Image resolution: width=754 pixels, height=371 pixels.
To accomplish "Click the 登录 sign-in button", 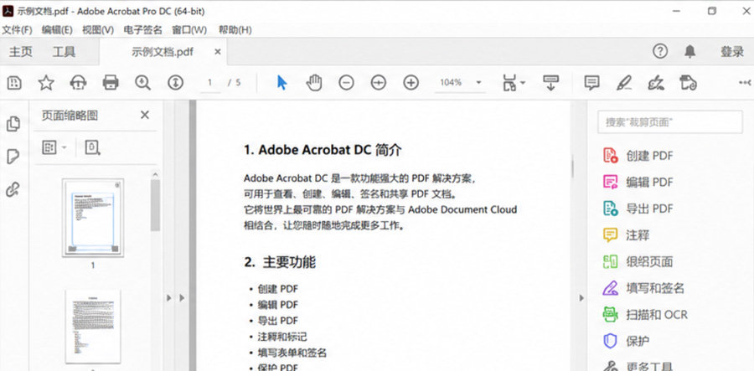I will (732, 52).
